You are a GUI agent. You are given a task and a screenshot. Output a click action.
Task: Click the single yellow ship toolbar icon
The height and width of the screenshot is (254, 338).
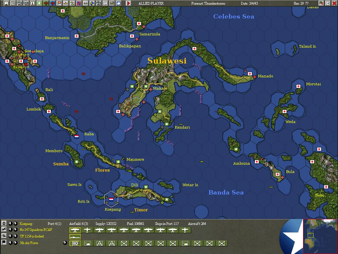coord(66,3)
